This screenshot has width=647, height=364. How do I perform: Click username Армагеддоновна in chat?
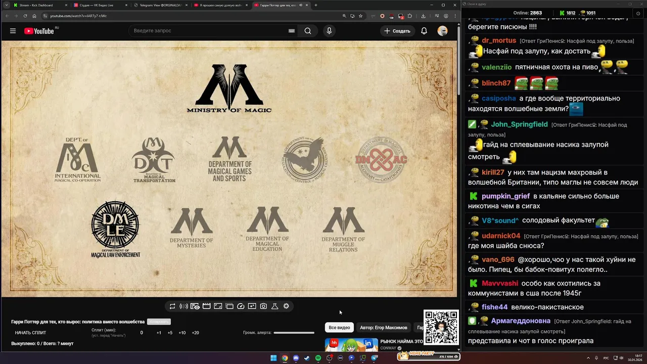(x=521, y=321)
